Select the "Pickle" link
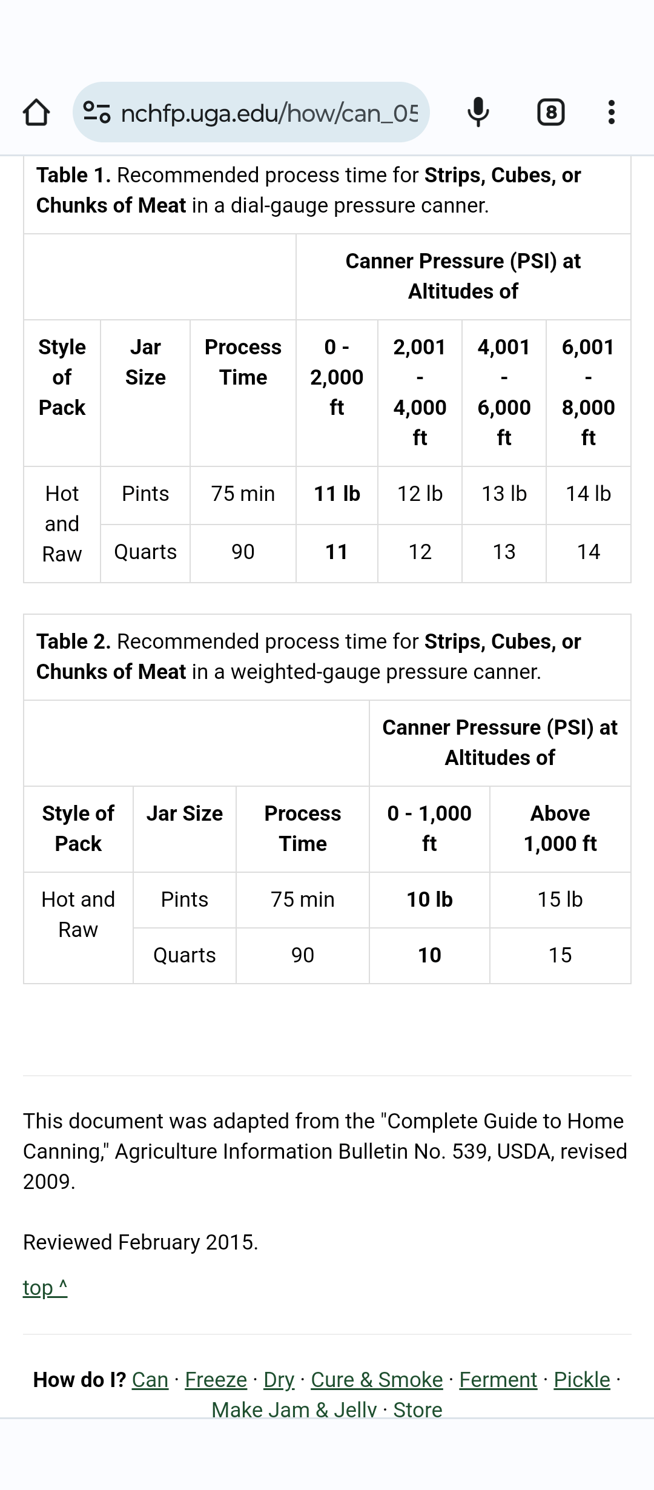654x1490 pixels. pos(581,1380)
